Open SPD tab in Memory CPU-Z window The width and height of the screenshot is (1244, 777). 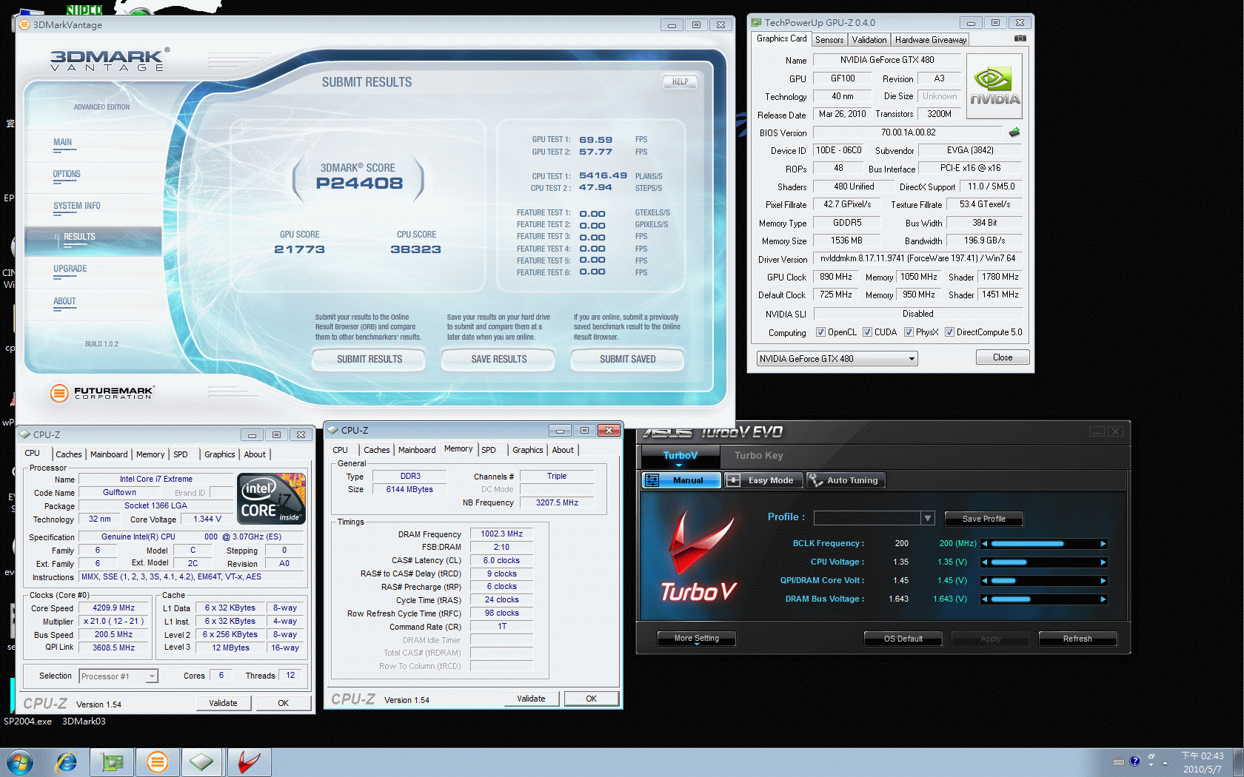coord(489,450)
